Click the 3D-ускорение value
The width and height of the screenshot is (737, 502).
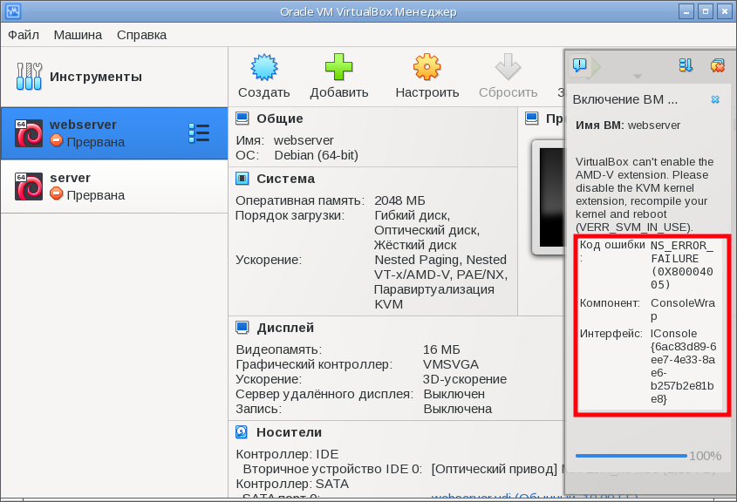click(464, 379)
